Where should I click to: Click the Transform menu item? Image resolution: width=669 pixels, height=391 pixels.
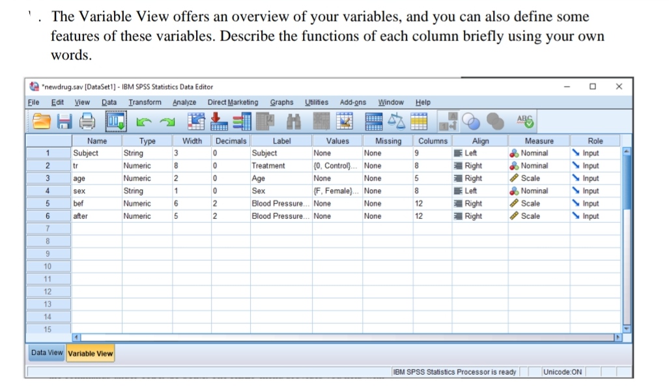tap(144, 102)
